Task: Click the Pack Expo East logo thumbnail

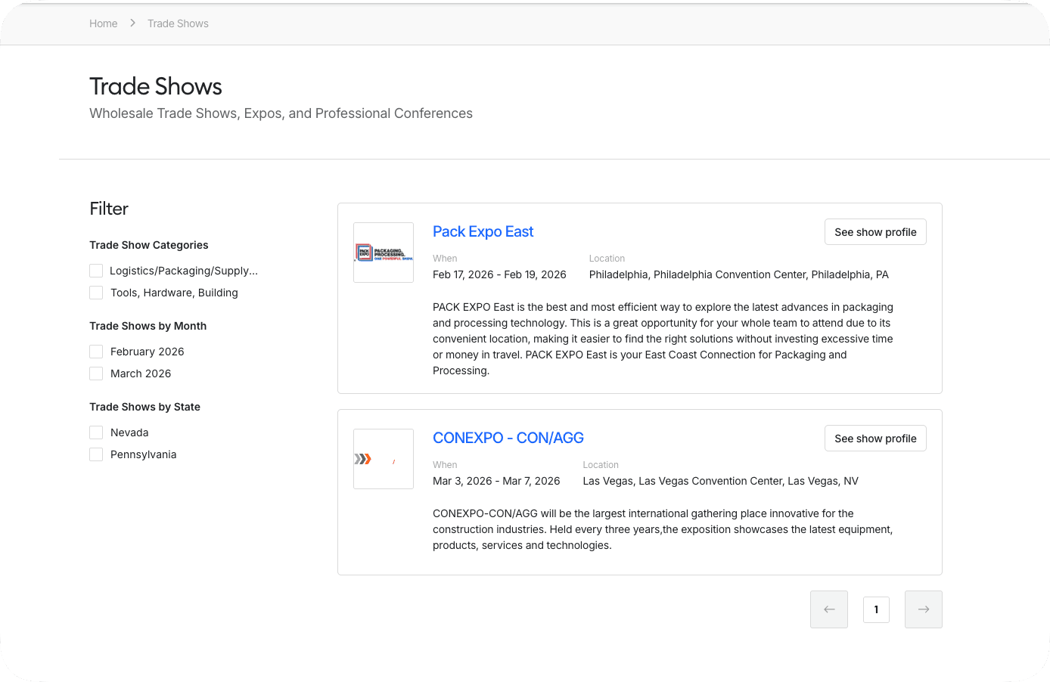Action: click(384, 253)
